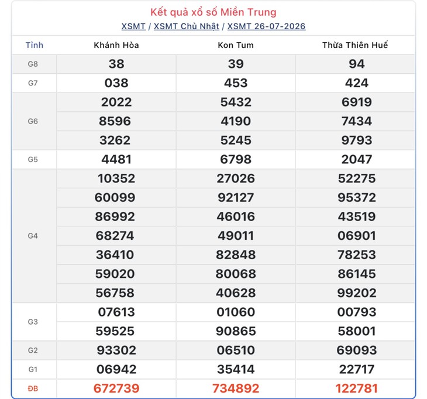This screenshot has height=399, width=427.
Task: Click the Khánh Hòa special prize 672739
Action: [x=116, y=388]
